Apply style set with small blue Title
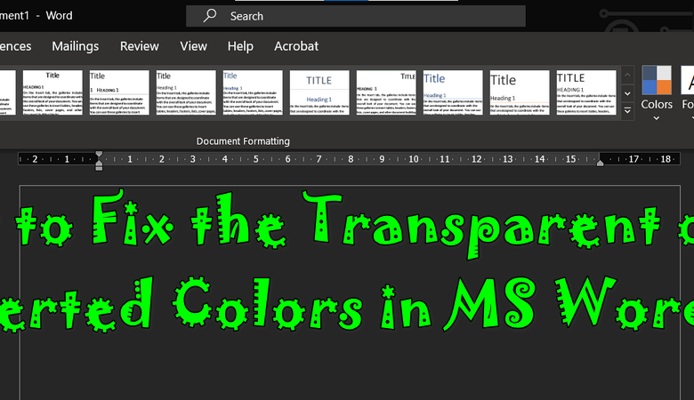Screen dimensions: 694x400 (253, 92)
